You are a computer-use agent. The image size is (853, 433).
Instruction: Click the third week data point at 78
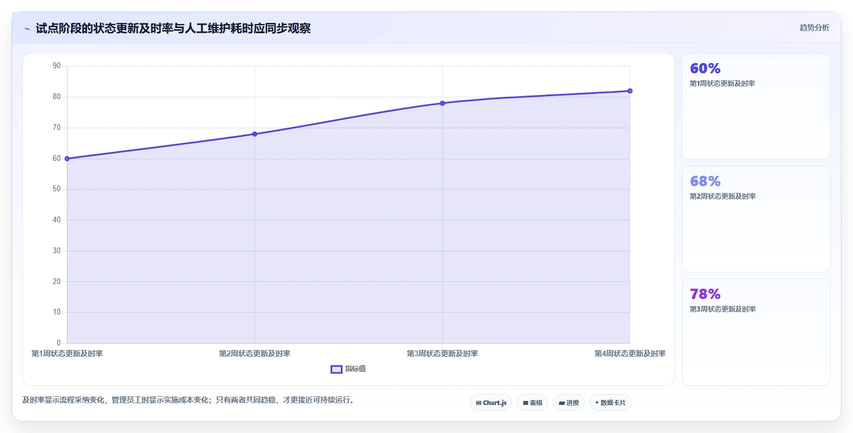(442, 103)
